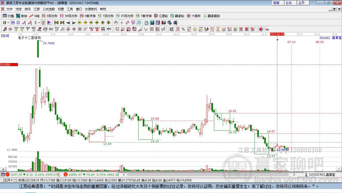Open the 公式选股 menu
The height and width of the screenshot is (193, 342).
(48, 9)
